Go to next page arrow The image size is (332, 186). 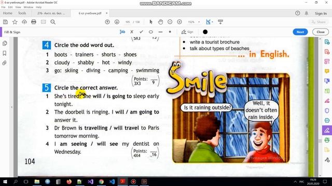click(x=117, y=22)
